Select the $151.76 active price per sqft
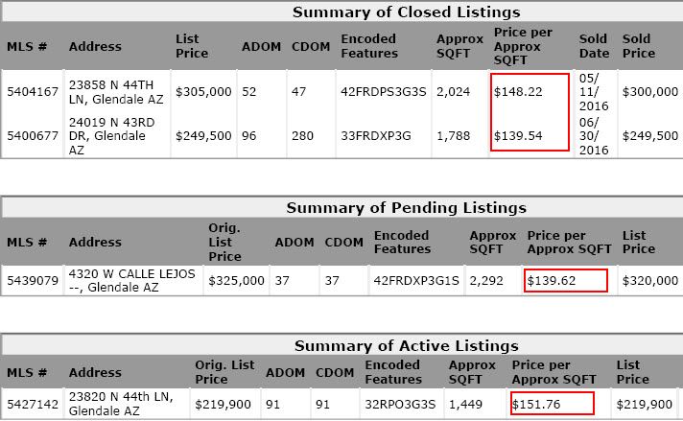Viewport: 683px width, 421px height. click(536, 404)
